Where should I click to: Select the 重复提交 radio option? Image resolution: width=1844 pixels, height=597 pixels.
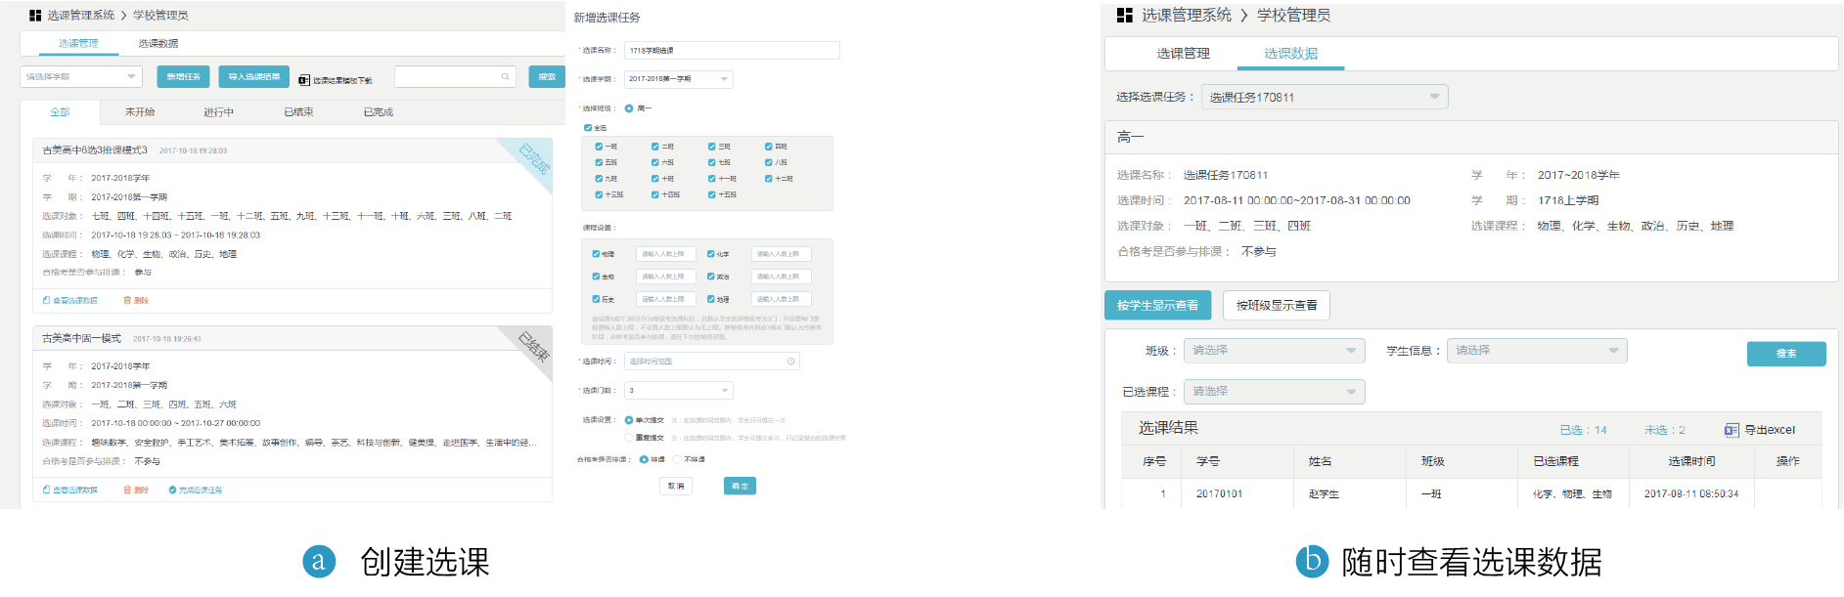629,438
